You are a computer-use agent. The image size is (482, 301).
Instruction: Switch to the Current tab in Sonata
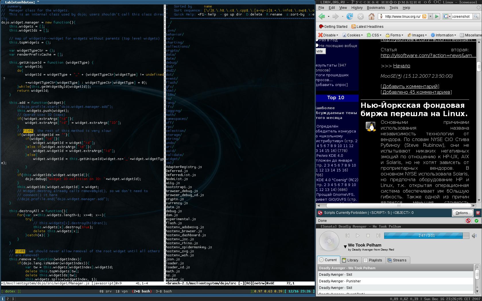point(329,260)
